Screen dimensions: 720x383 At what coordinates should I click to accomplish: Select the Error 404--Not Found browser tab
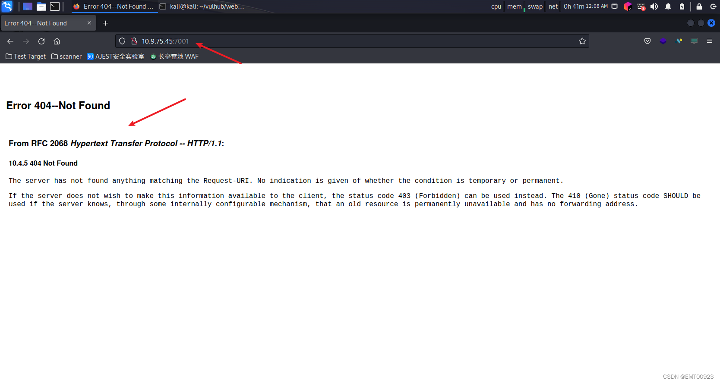(x=48, y=23)
